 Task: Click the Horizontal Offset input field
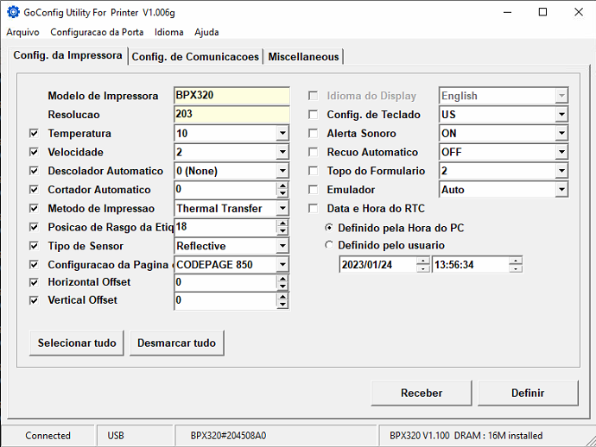click(225, 282)
